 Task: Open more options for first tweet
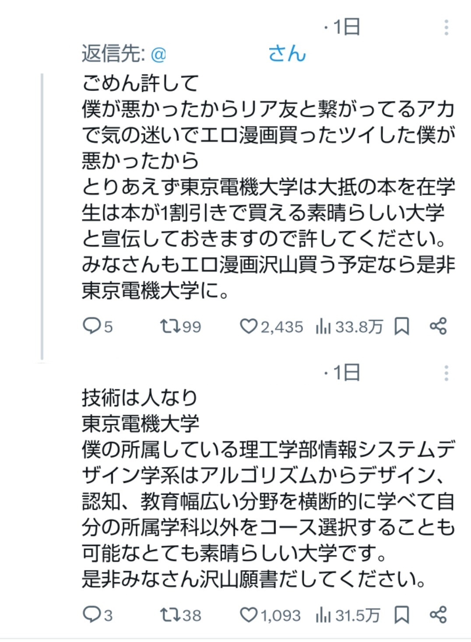[x=446, y=28]
